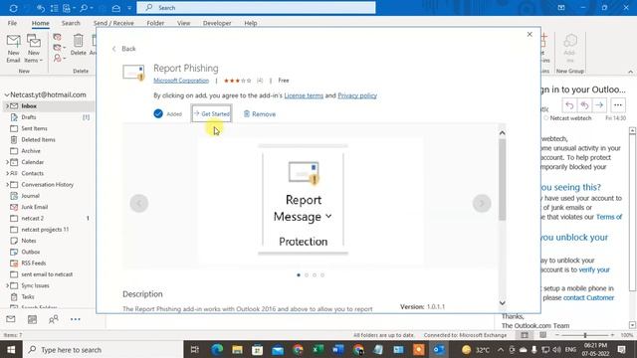This screenshot has height=358, width=637.
Task: Open more navigation options ellipsis
Action: (x=76, y=319)
